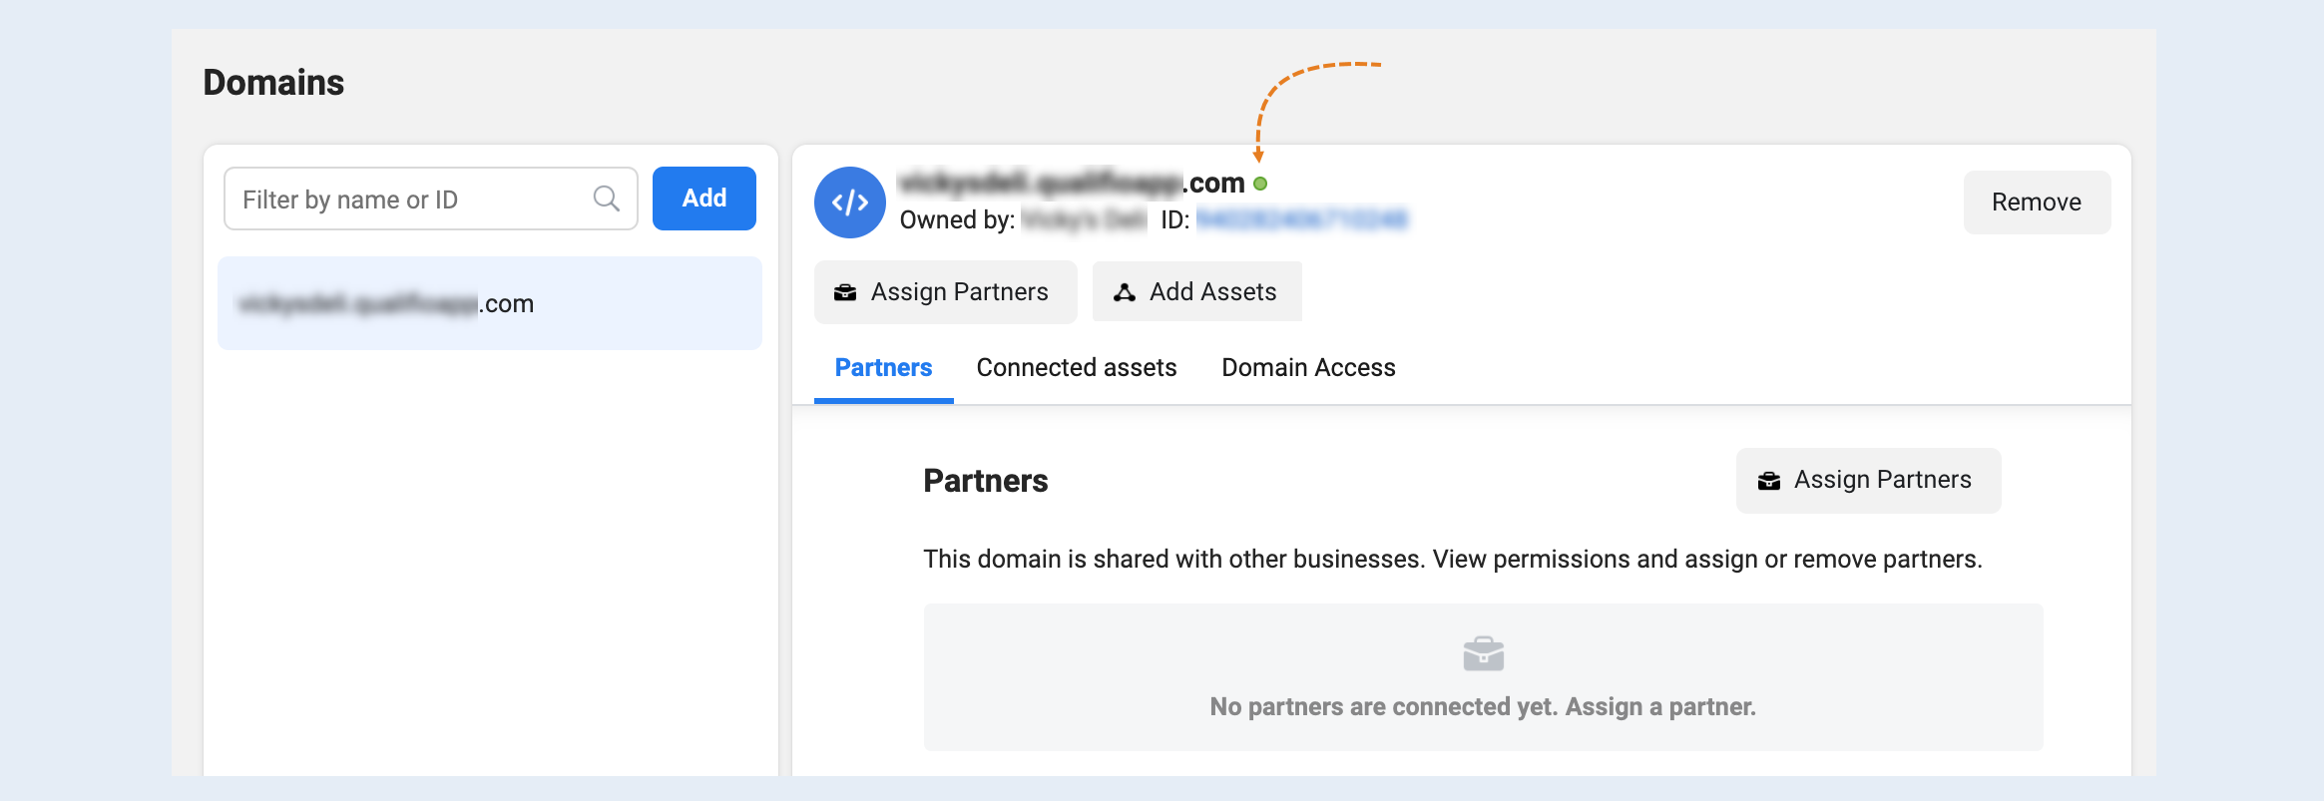Click the No partners are connected message

(1483, 707)
